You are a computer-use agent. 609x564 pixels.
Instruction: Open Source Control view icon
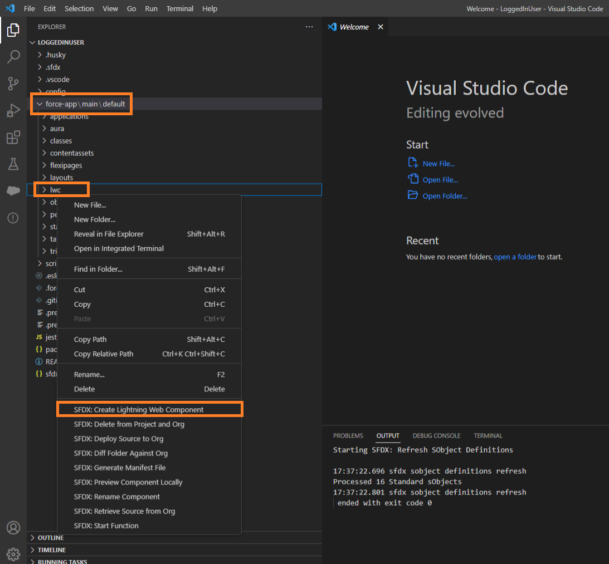coord(13,84)
